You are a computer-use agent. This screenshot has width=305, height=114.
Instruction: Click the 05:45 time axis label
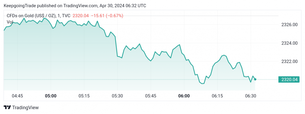click(x=151, y=96)
